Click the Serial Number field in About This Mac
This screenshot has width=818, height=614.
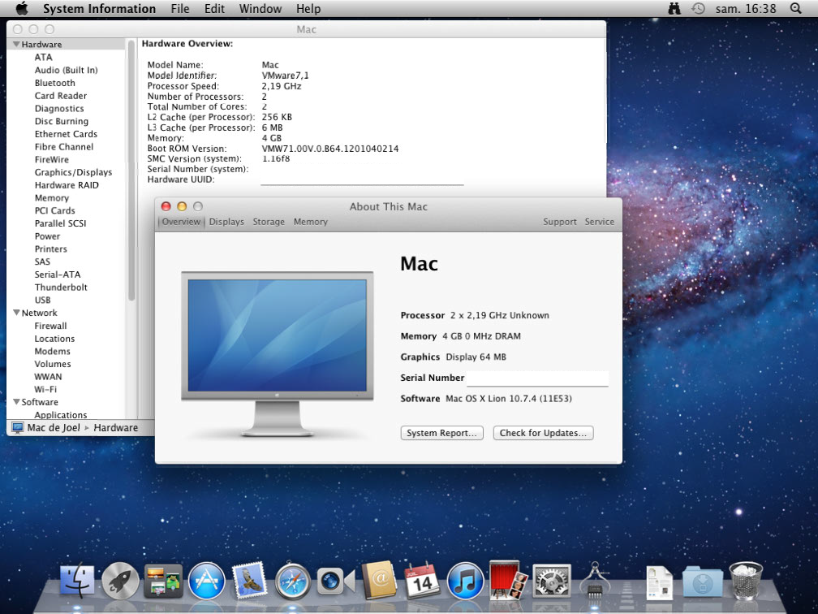(537, 378)
